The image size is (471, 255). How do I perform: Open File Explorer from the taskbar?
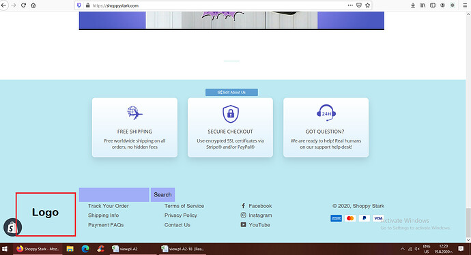[70, 249]
